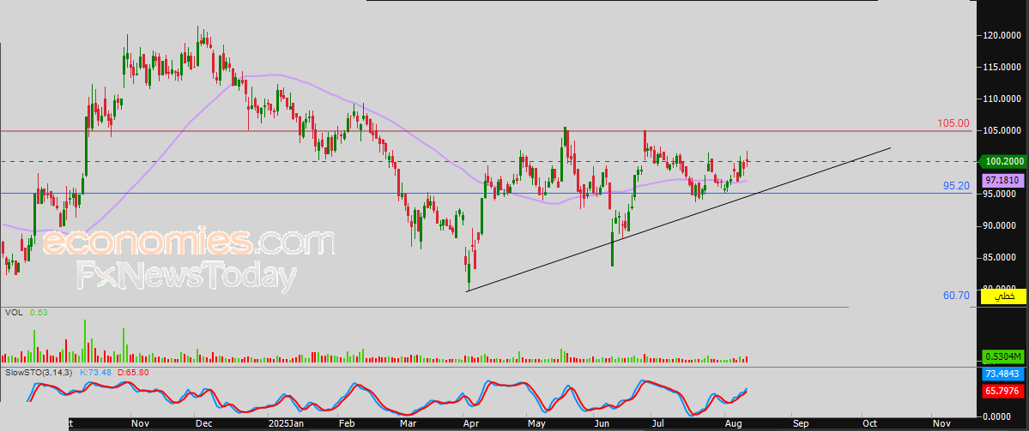Click the yellow خطي scale label
1029x431 pixels.
click(1003, 296)
